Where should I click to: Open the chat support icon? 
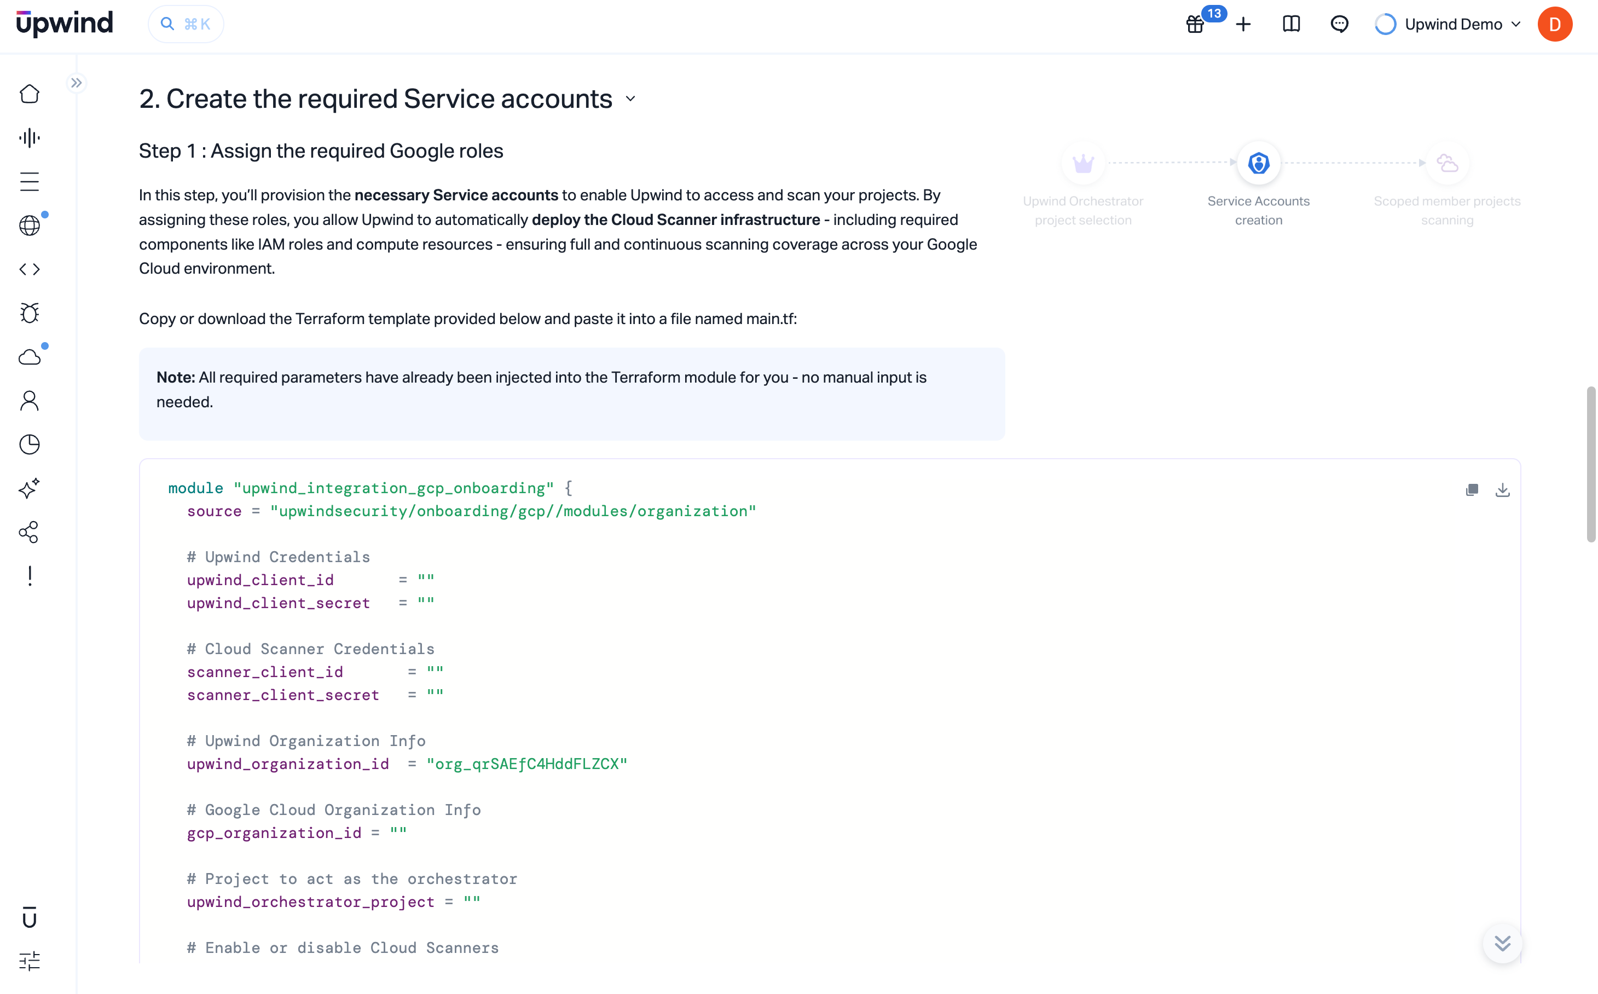pos(1339,24)
